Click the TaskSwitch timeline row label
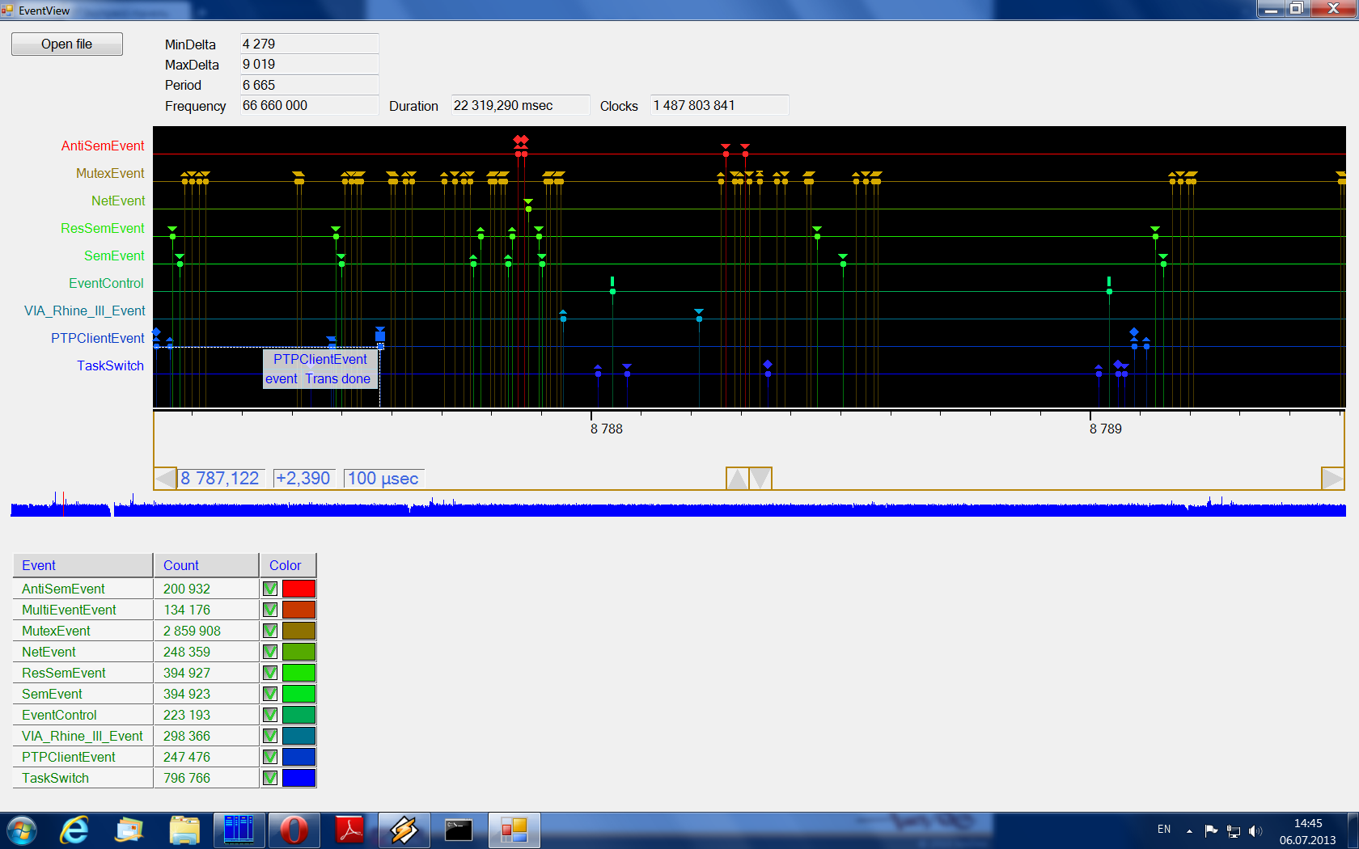Screen dimensions: 1359x849 tap(110, 365)
